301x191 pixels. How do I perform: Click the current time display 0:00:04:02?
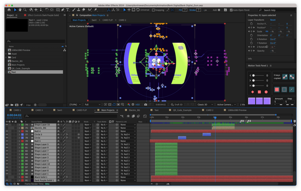[x=14, y=115]
